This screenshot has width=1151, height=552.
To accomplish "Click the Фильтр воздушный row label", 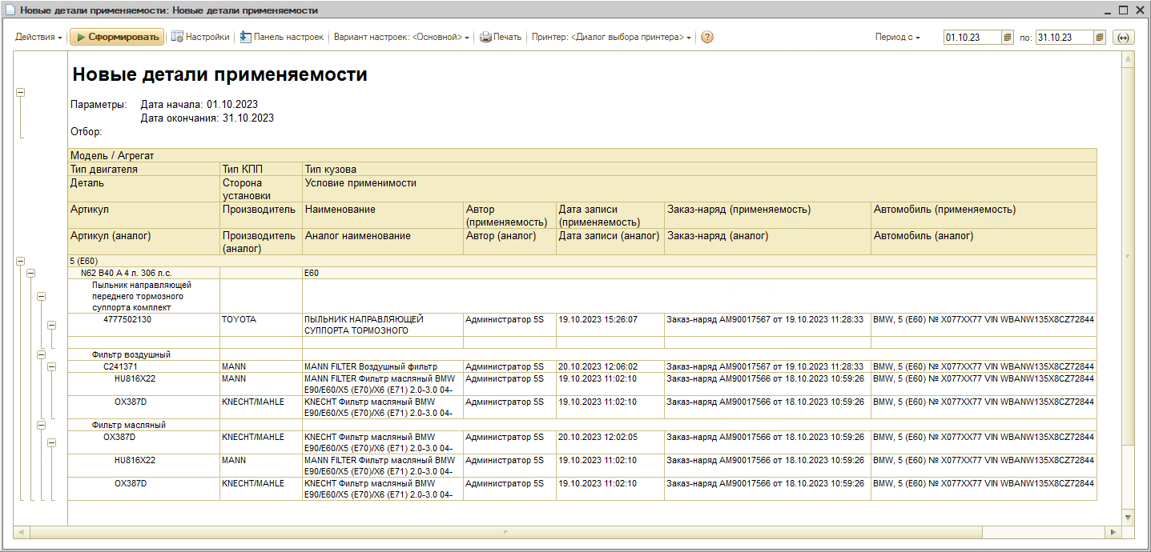I will tap(131, 354).
